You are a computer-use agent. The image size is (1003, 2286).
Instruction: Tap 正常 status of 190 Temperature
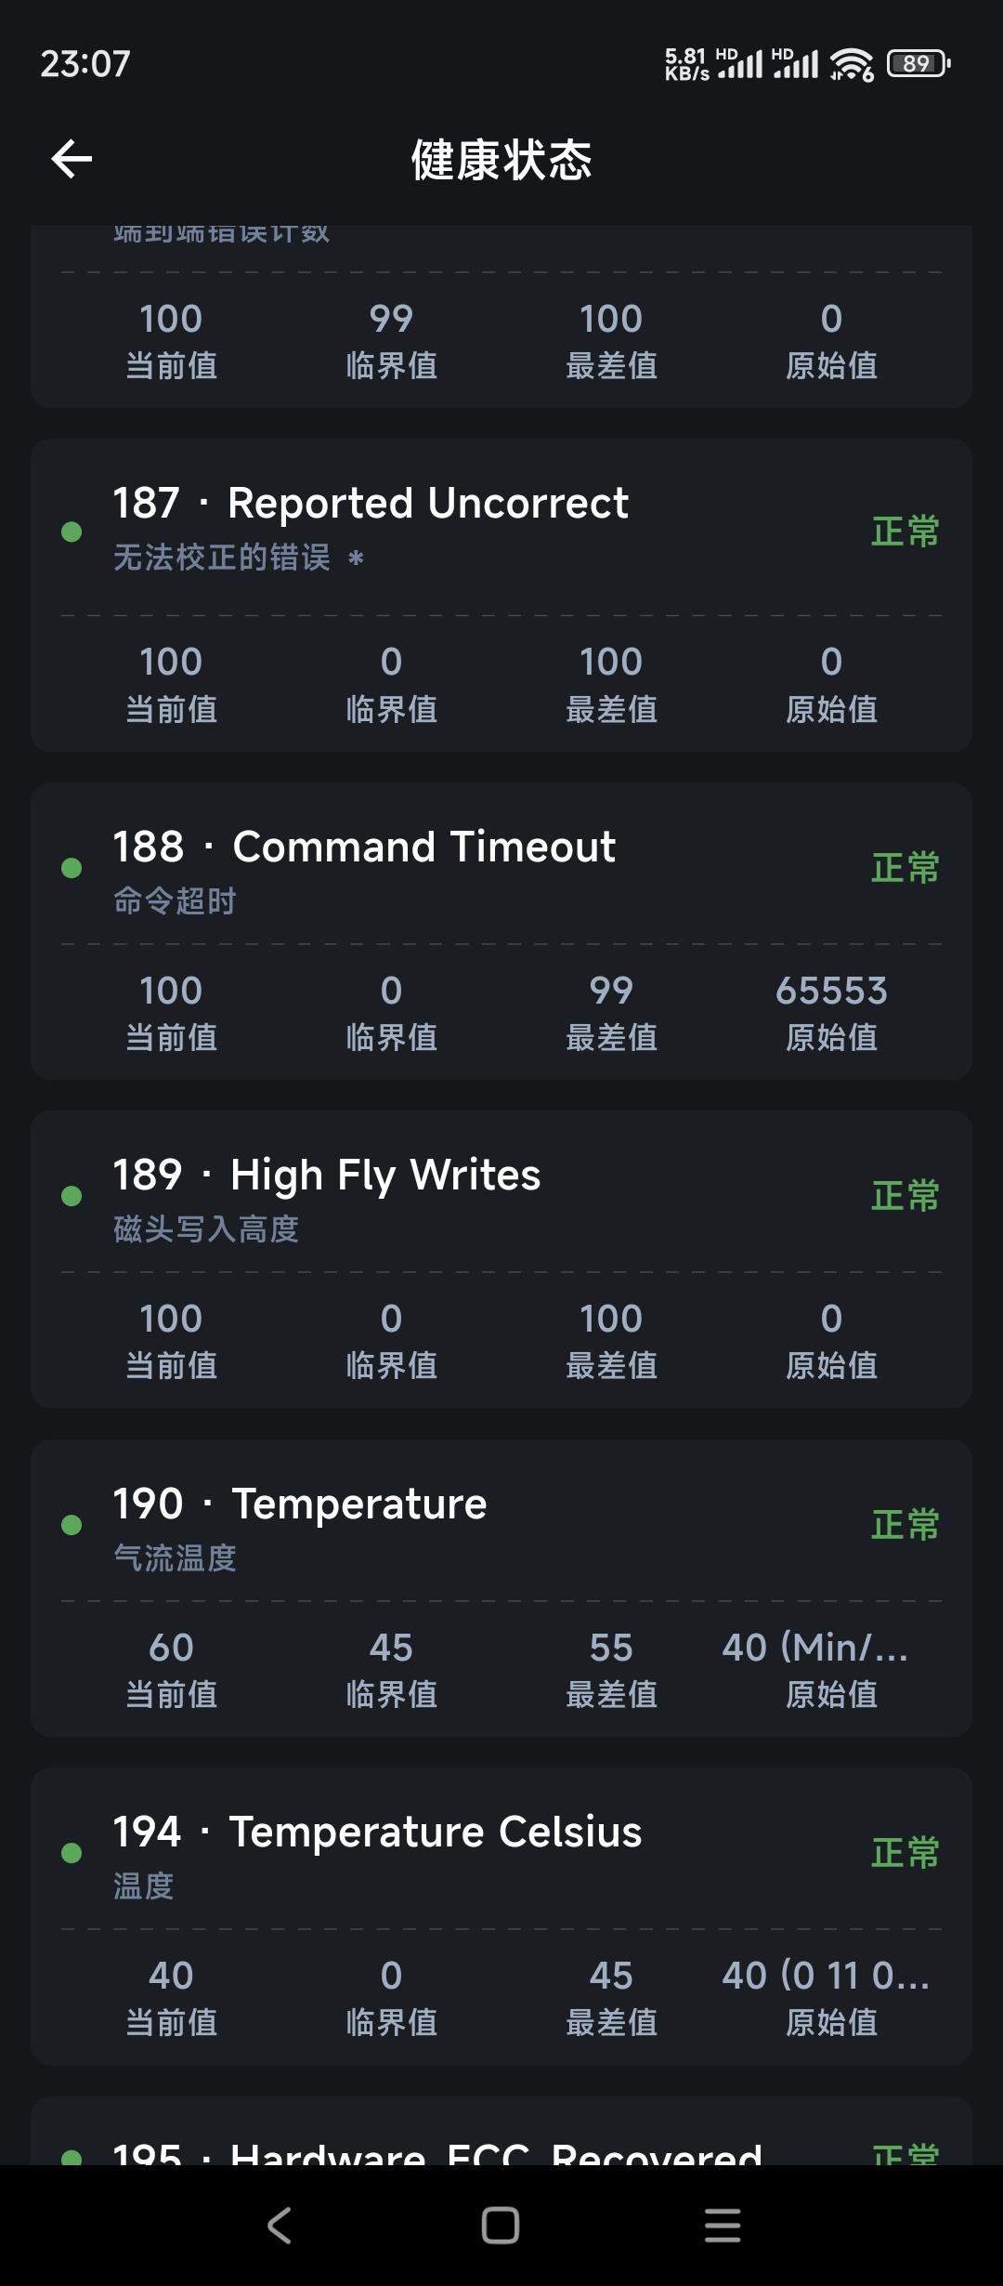[x=905, y=1525]
